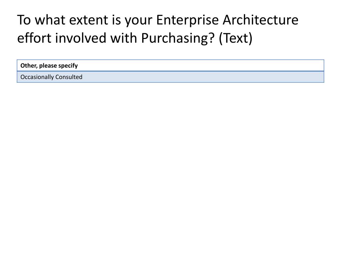Click the word 'with' in the title

[x=124, y=38]
